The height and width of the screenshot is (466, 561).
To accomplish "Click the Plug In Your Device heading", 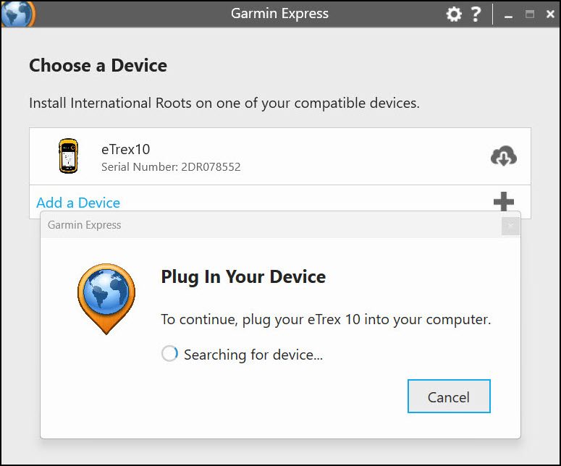I will click(243, 277).
